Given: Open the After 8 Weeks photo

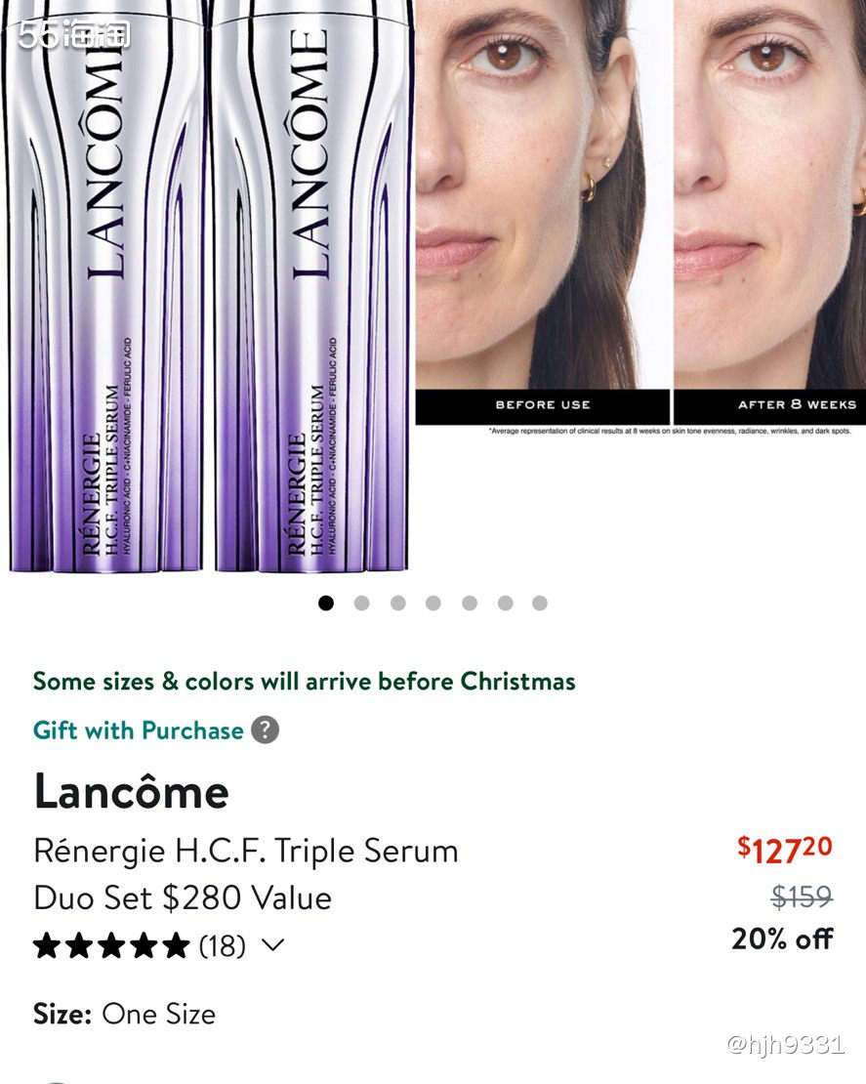Looking at the screenshot, I should pyautogui.click(x=769, y=205).
